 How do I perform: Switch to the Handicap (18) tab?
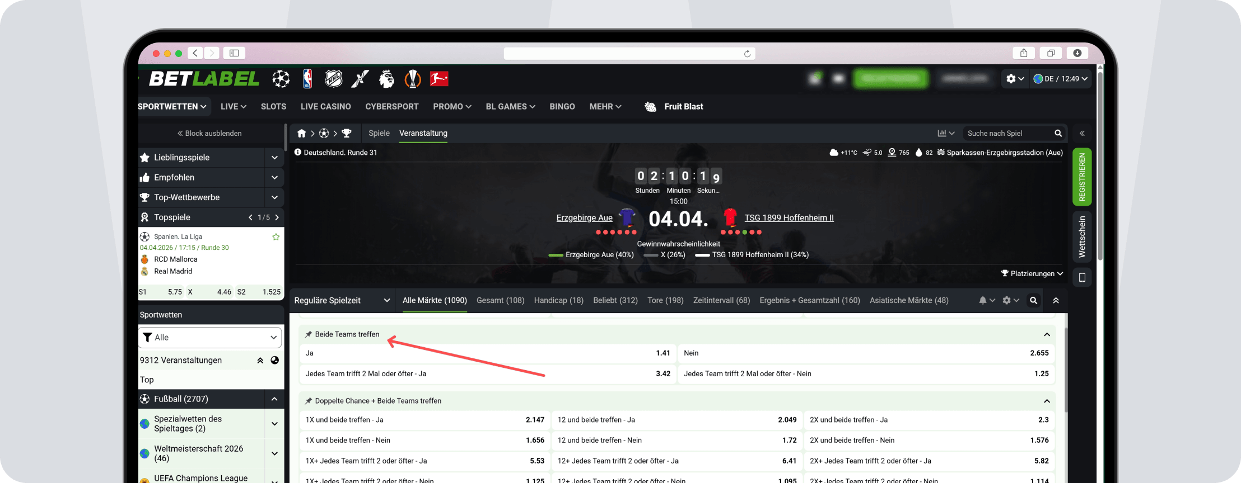click(558, 300)
